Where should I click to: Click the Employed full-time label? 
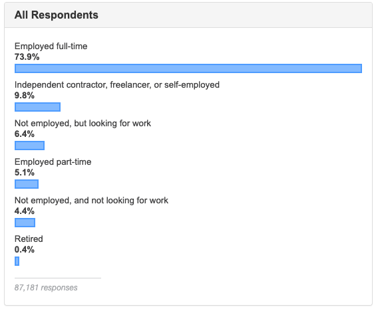(51, 47)
